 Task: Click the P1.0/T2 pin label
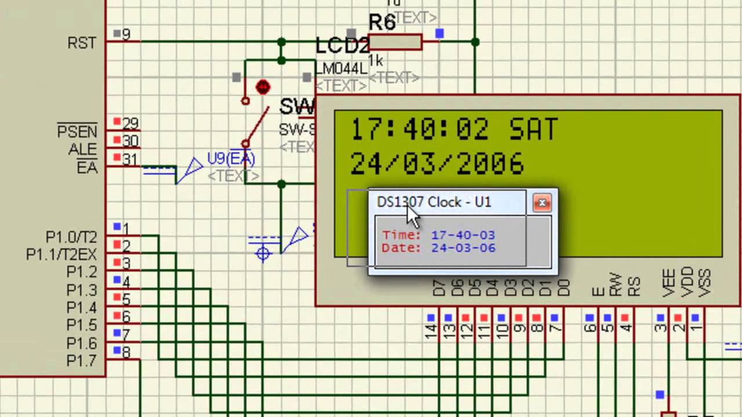coord(71,237)
